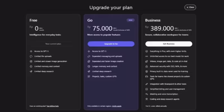Click the Access to GPT-5 sparkle icon in Free plan

[31, 51]
